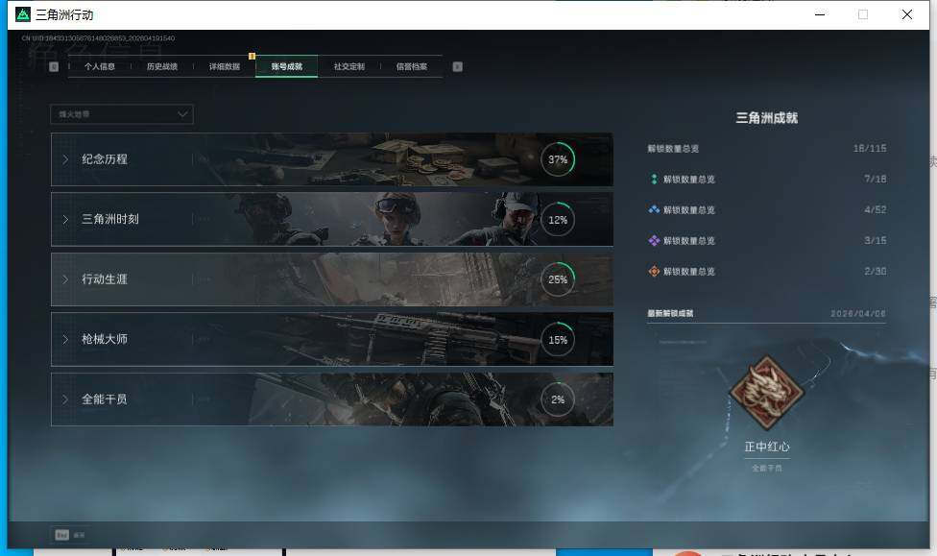Click the 12% progress ring on 三角洲时刻
The width and height of the screenshot is (937, 556).
558,219
